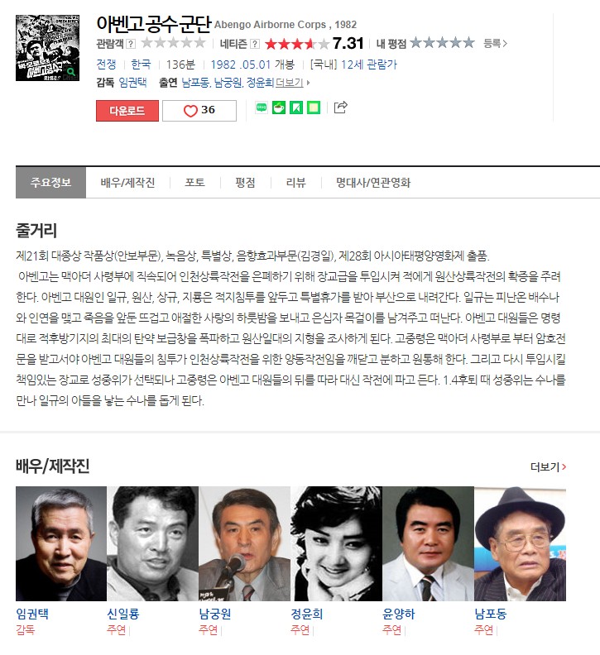Image resolution: width=600 pixels, height=655 pixels.
Task: Click 등록 arrow to register rating
Action: pyautogui.click(x=495, y=44)
